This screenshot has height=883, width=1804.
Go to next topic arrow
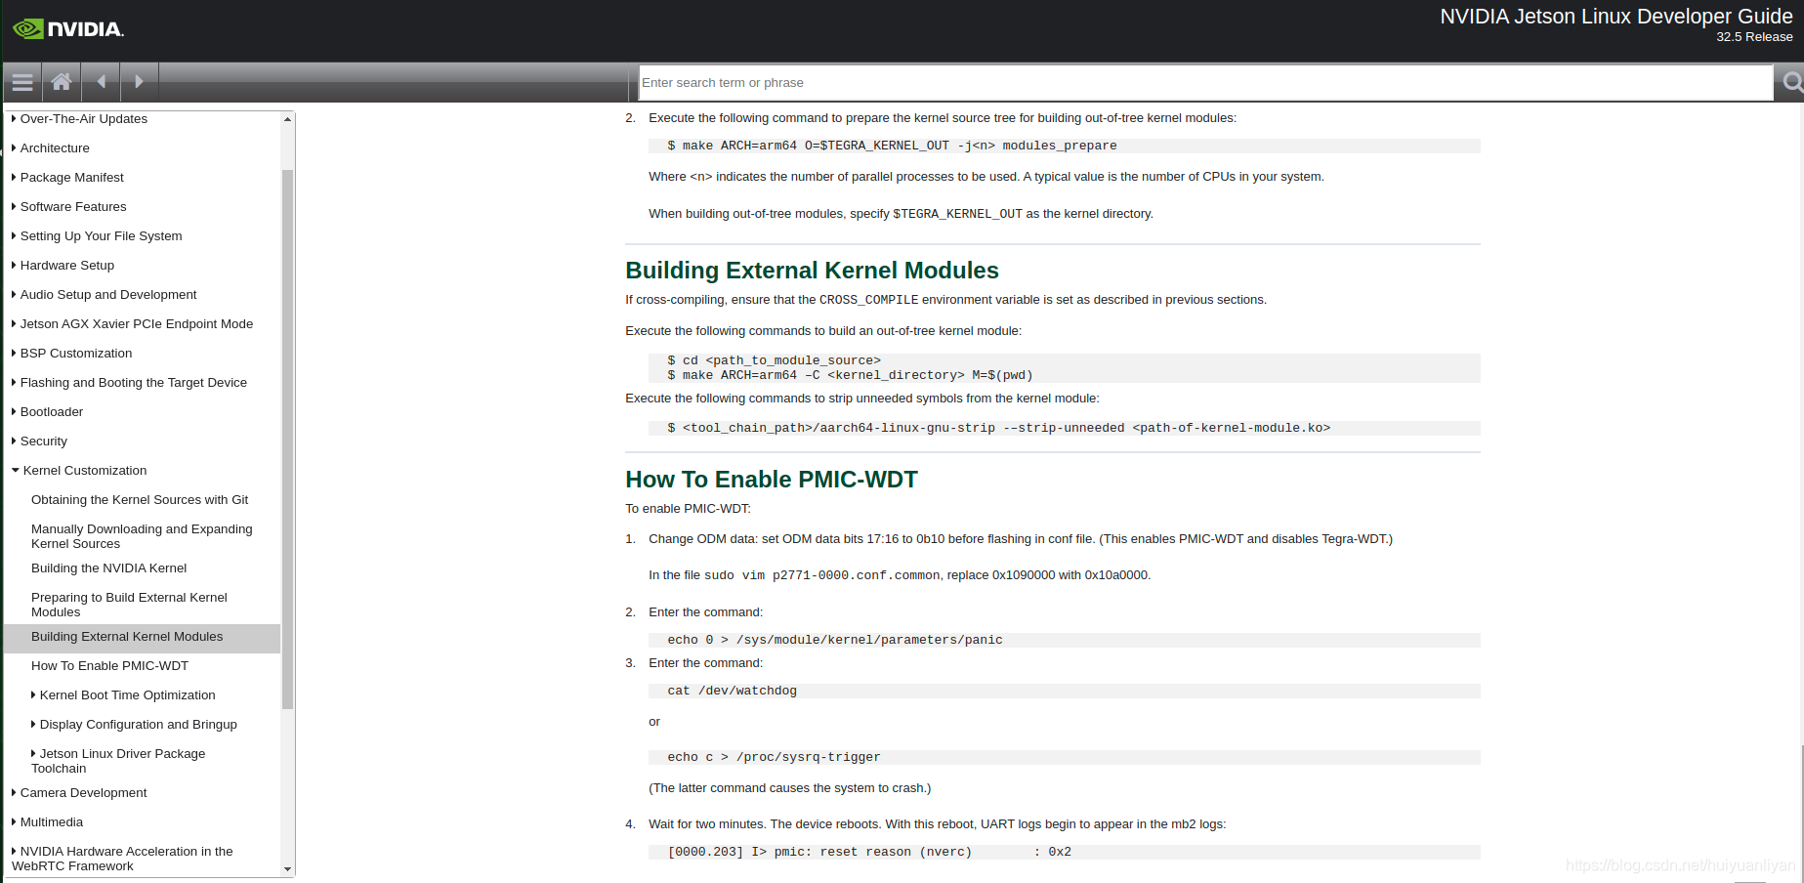tap(140, 82)
